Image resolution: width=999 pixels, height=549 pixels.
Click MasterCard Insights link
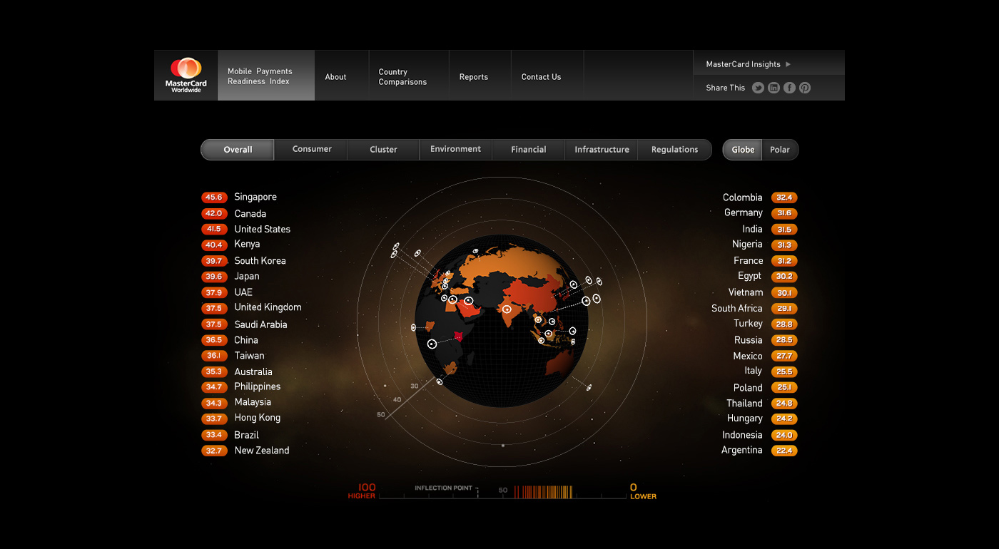click(743, 64)
